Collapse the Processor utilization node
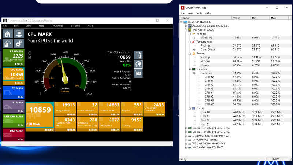Image resolution: width=293 pixels, height=165 pixels. (194, 73)
